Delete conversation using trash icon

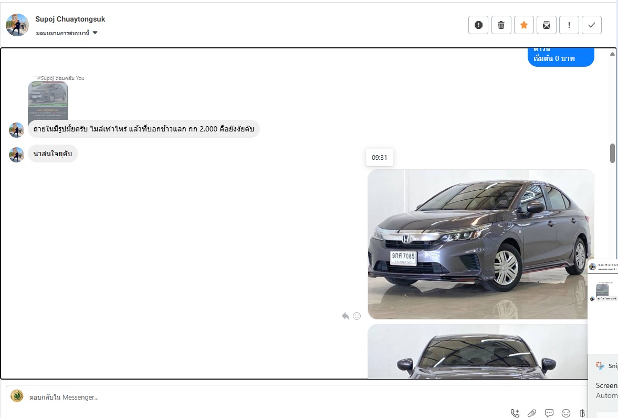501,25
